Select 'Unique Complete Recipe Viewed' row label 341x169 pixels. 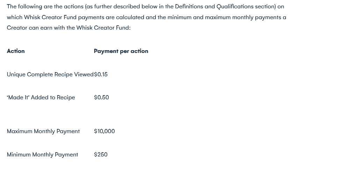click(50, 75)
